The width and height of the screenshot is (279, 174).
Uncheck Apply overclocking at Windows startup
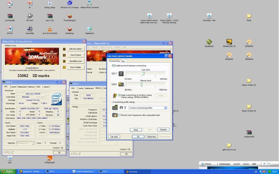click(119, 95)
